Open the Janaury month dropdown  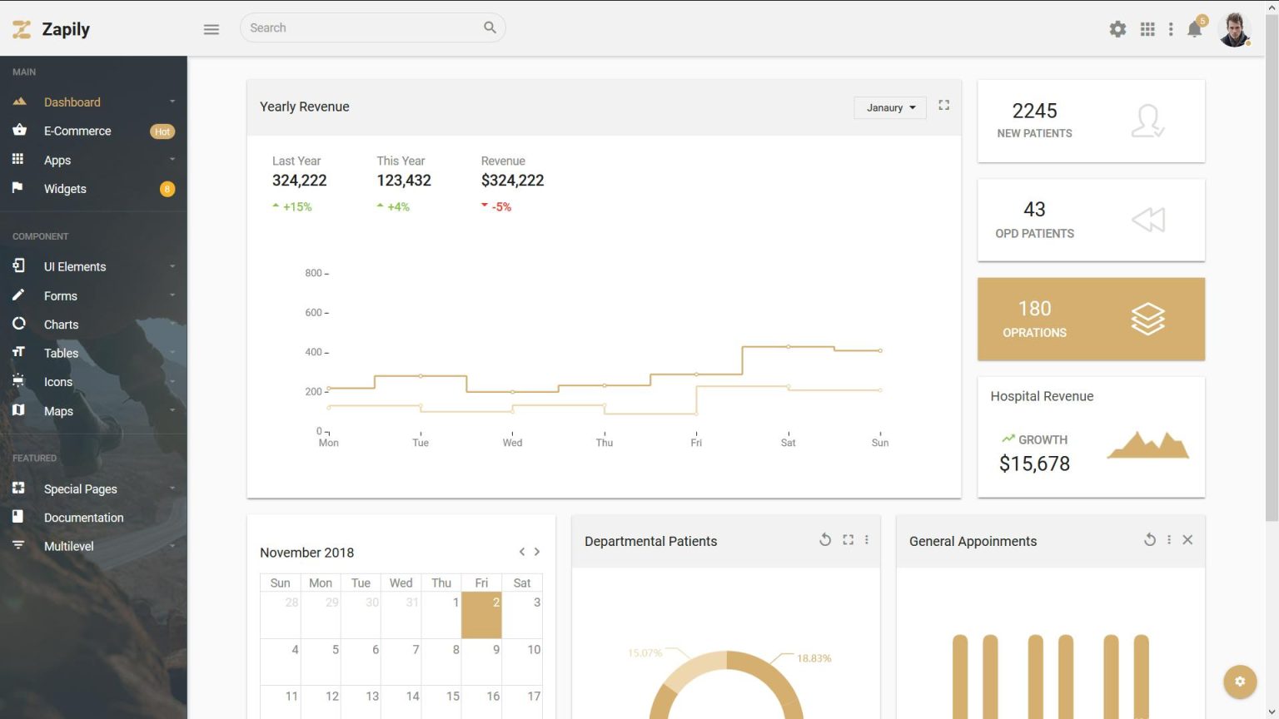coord(889,107)
